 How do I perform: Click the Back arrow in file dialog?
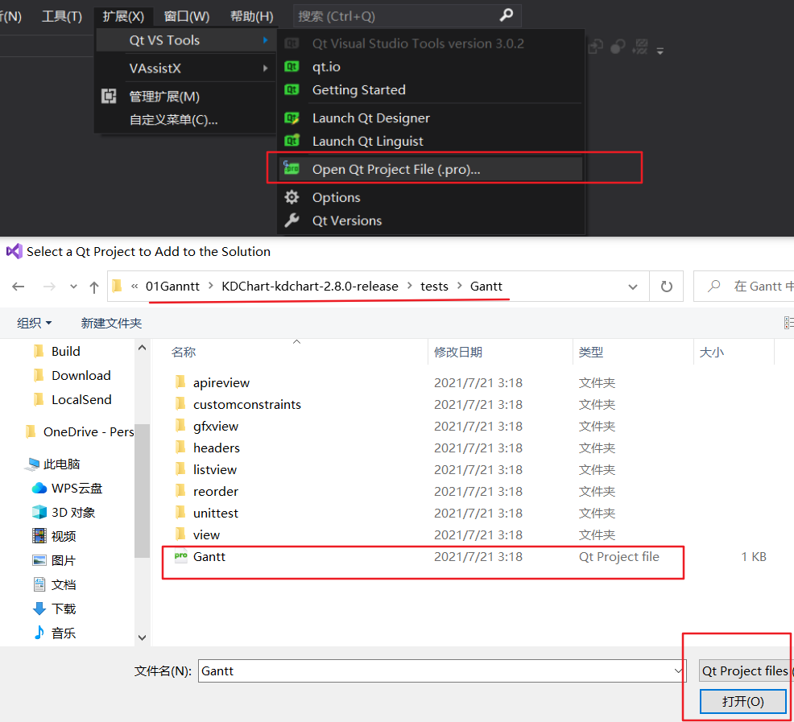click(x=19, y=287)
